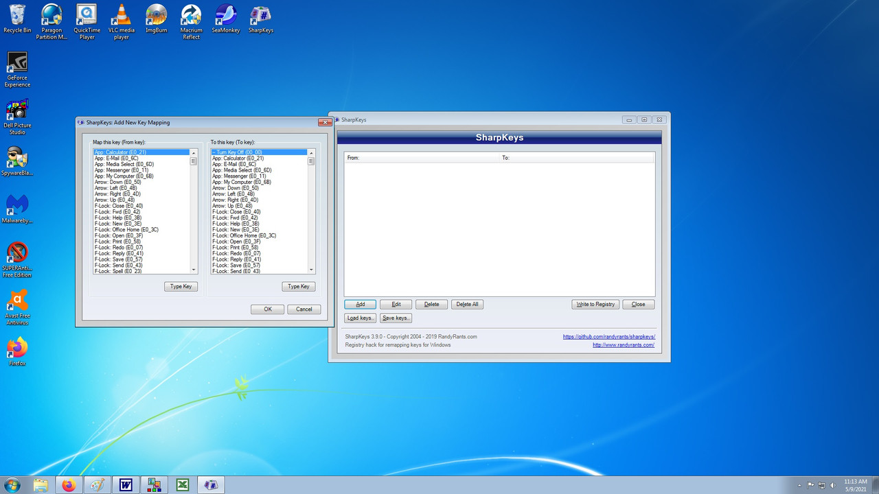The height and width of the screenshot is (494, 879).
Task: Open SeaMonkey desktop shortcut
Action: tap(226, 19)
